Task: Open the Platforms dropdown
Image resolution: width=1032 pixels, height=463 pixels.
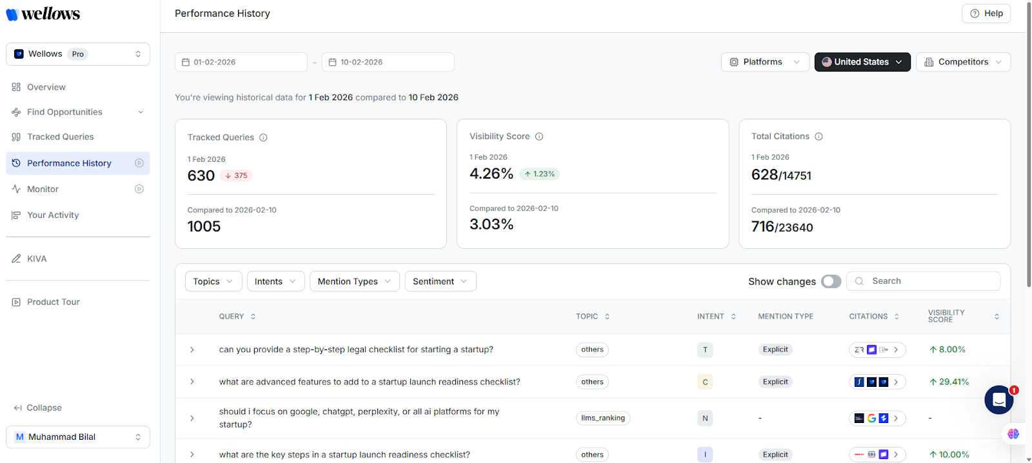Action: pos(764,62)
